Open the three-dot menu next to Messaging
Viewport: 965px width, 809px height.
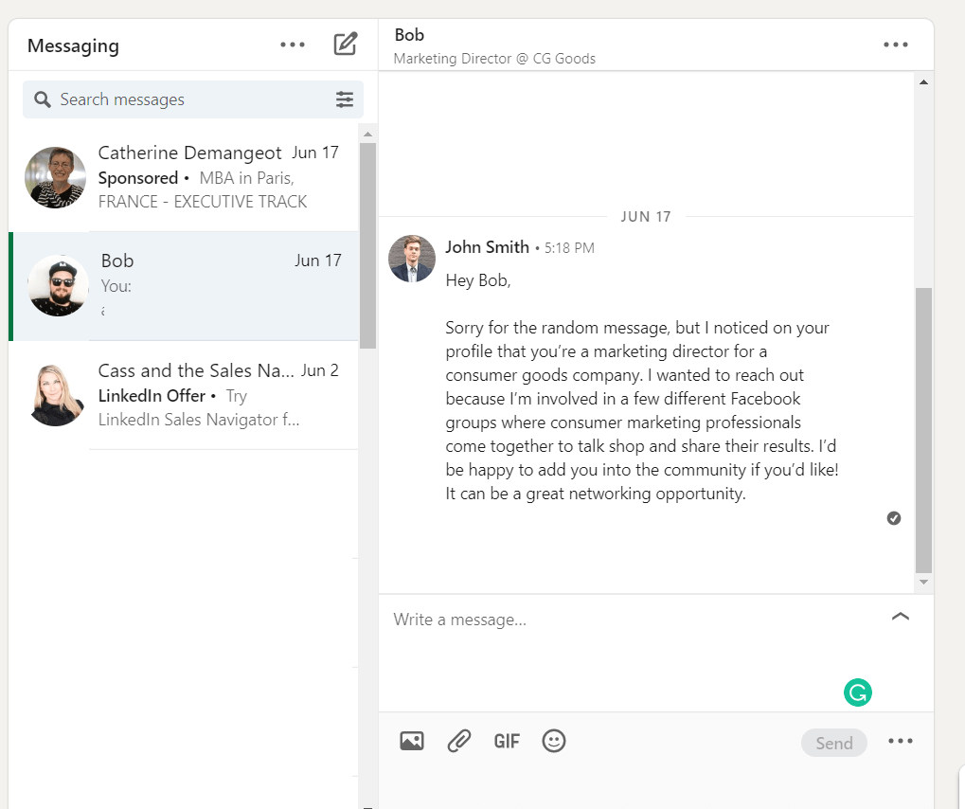[x=292, y=43]
